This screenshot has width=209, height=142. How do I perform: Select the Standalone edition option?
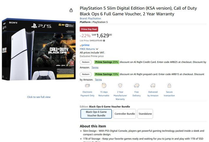pos(145,114)
